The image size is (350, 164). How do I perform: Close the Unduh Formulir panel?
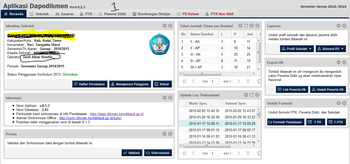pyautogui.click(x=344, y=103)
